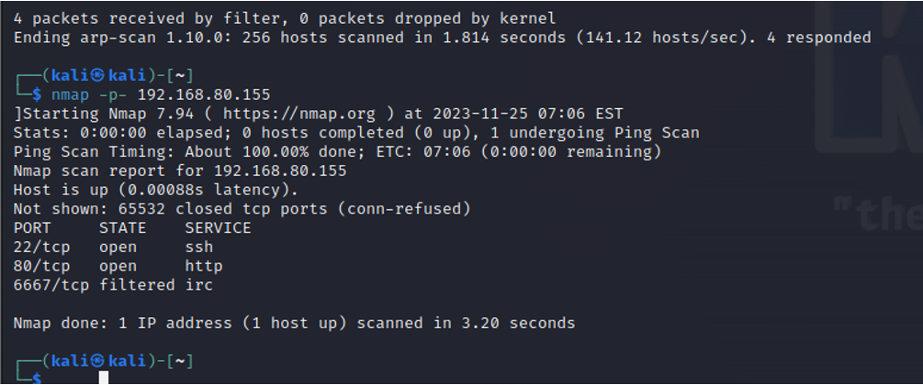The height and width of the screenshot is (385, 923).
Task: Click the 'Nmap done' summary line
Action: point(294,323)
